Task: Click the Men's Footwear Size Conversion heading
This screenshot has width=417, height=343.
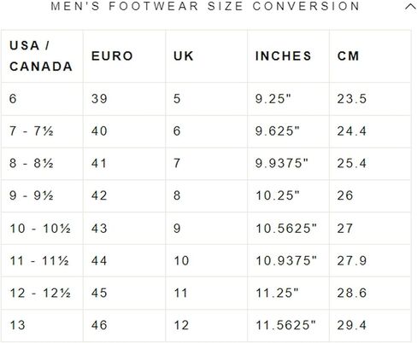Action: (205, 6)
